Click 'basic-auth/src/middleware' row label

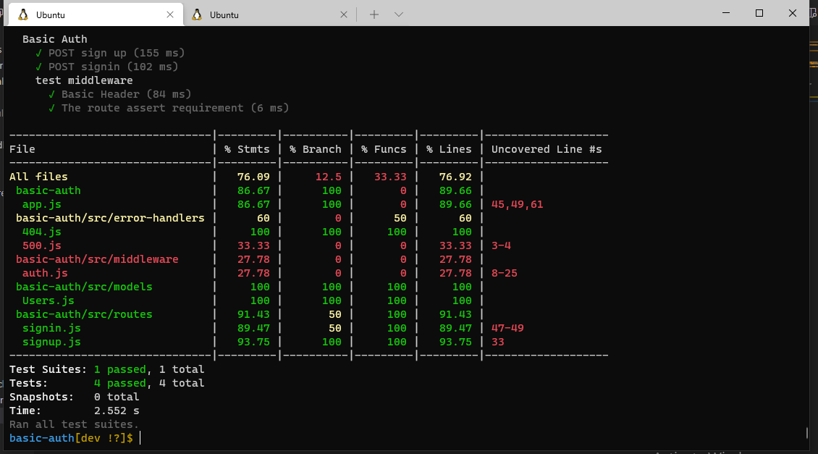tap(97, 259)
